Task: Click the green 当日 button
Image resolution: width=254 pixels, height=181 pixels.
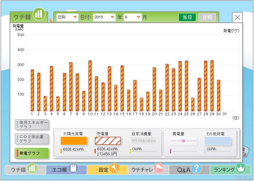Action: coord(187,17)
